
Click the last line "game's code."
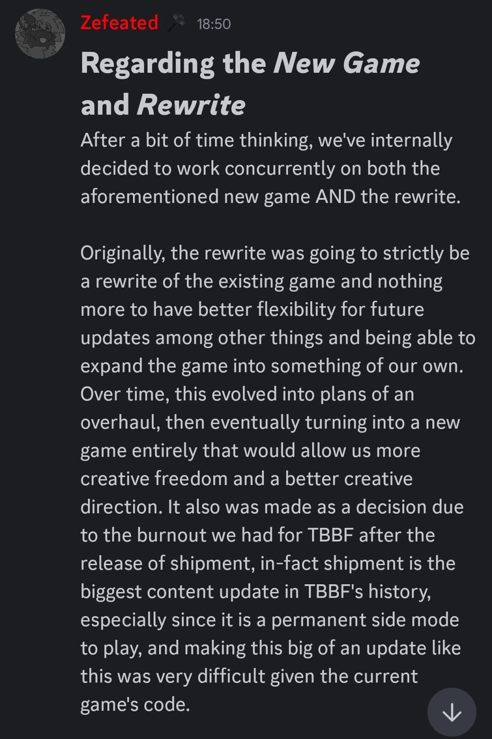tap(135, 704)
